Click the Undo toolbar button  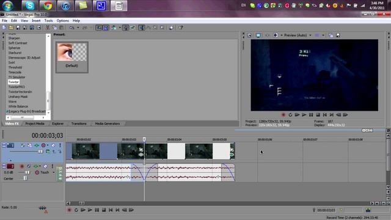[72, 28]
